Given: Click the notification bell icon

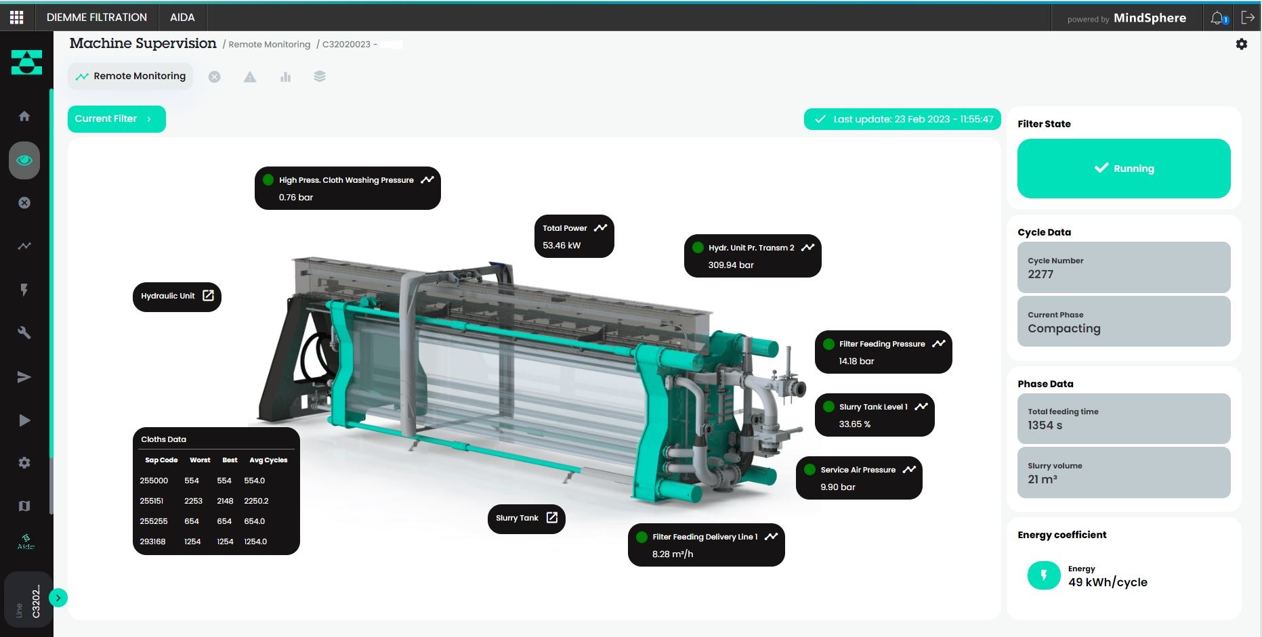Looking at the screenshot, I should pos(1218,18).
